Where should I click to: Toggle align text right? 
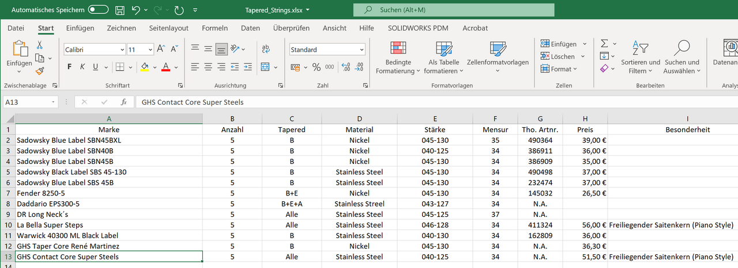221,67
